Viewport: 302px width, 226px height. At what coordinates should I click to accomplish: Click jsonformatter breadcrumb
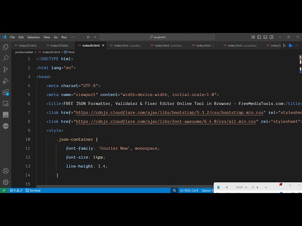[x=24, y=52]
